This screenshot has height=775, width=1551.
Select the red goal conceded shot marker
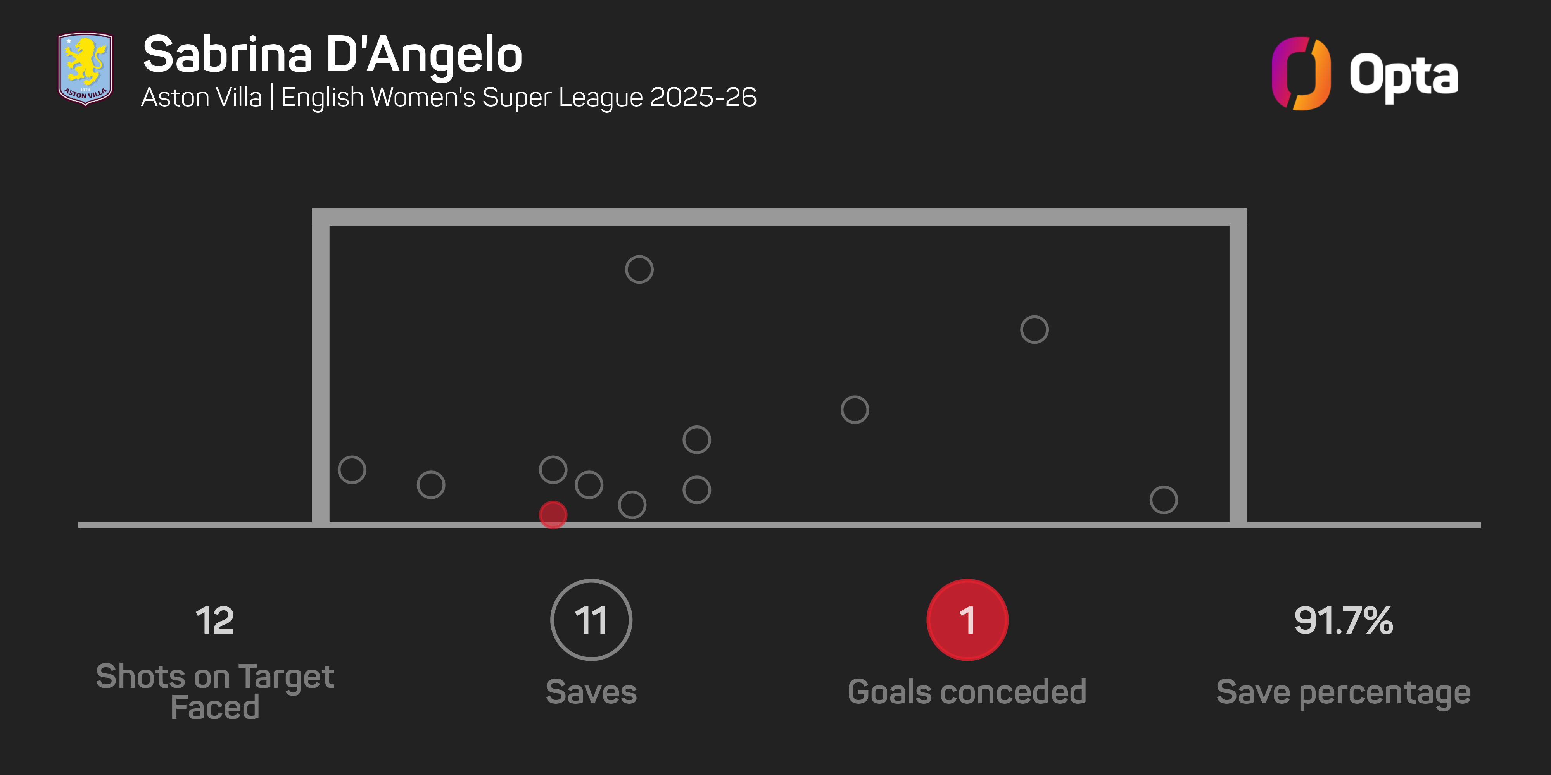pyautogui.click(x=553, y=515)
